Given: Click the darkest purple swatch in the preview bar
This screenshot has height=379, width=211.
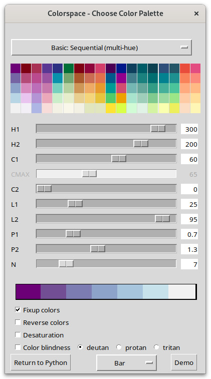Looking at the screenshot, I should pyautogui.click(x=28, y=292).
